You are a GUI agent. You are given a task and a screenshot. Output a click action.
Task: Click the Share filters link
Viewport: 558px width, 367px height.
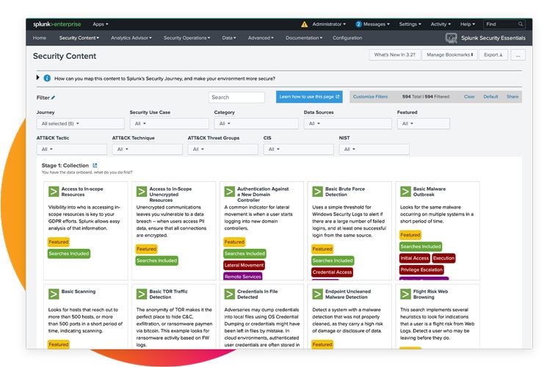coord(512,97)
